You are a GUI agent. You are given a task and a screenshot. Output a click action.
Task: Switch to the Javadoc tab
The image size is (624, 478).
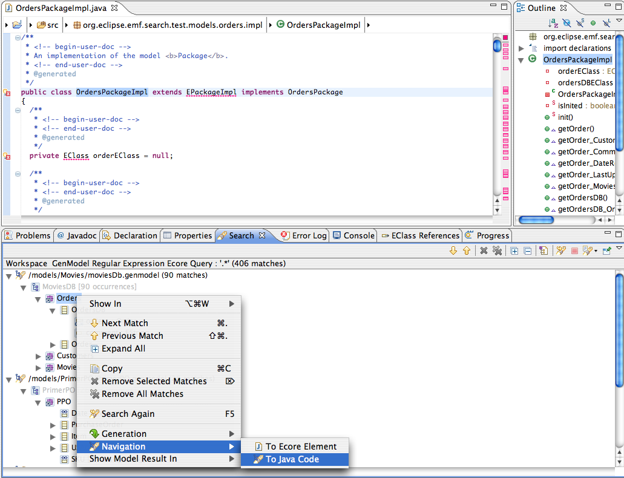(77, 235)
